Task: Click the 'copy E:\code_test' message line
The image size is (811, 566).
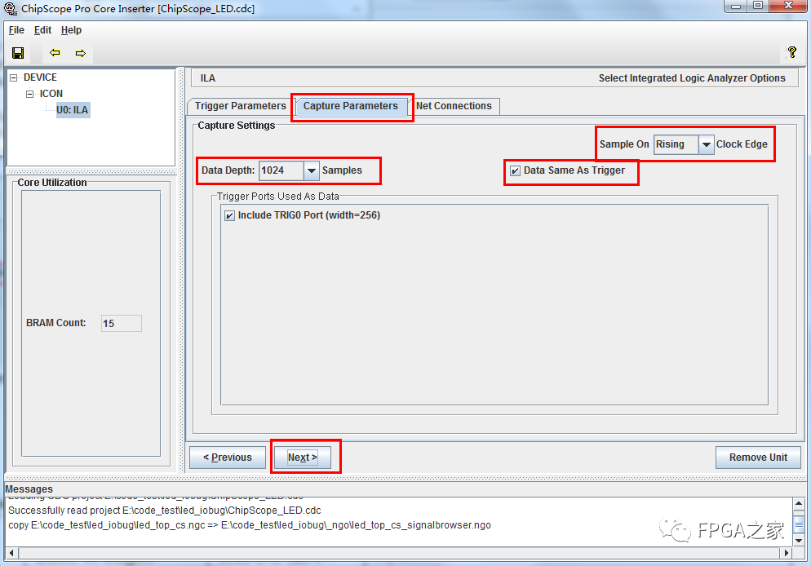Action: click(x=250, y=525)
